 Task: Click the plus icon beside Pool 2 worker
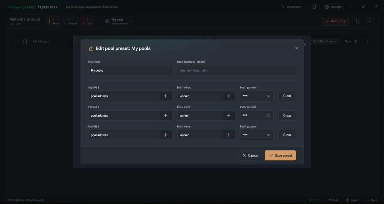[x=229, y=116]
